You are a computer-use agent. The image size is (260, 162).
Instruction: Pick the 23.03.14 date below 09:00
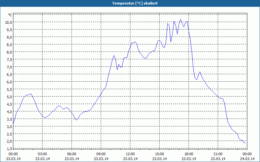tap(101, 159)
